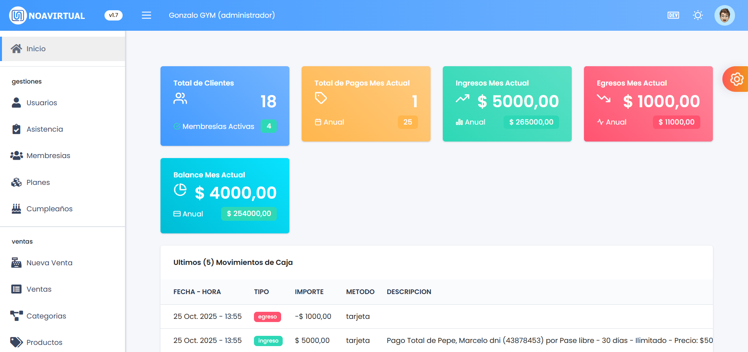Click the Categorias diagram icon
This screenshot has width=748, height=352.
click(x=16, y=316)
